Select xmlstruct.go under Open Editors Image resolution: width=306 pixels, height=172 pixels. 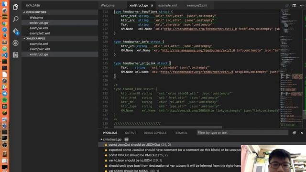(x=60, y=23)
